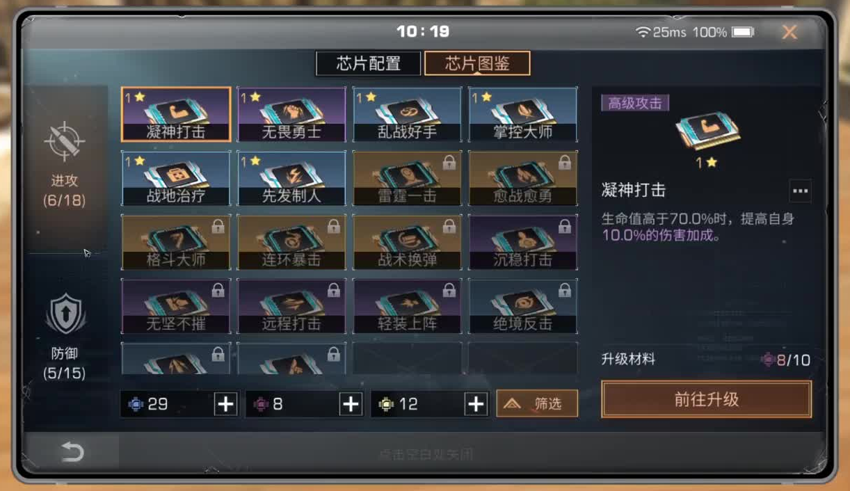Open the locked 绝境反击 chip
Image resolution: width=850 pixels, height=491 pixels.
click(x=522, y=306)
